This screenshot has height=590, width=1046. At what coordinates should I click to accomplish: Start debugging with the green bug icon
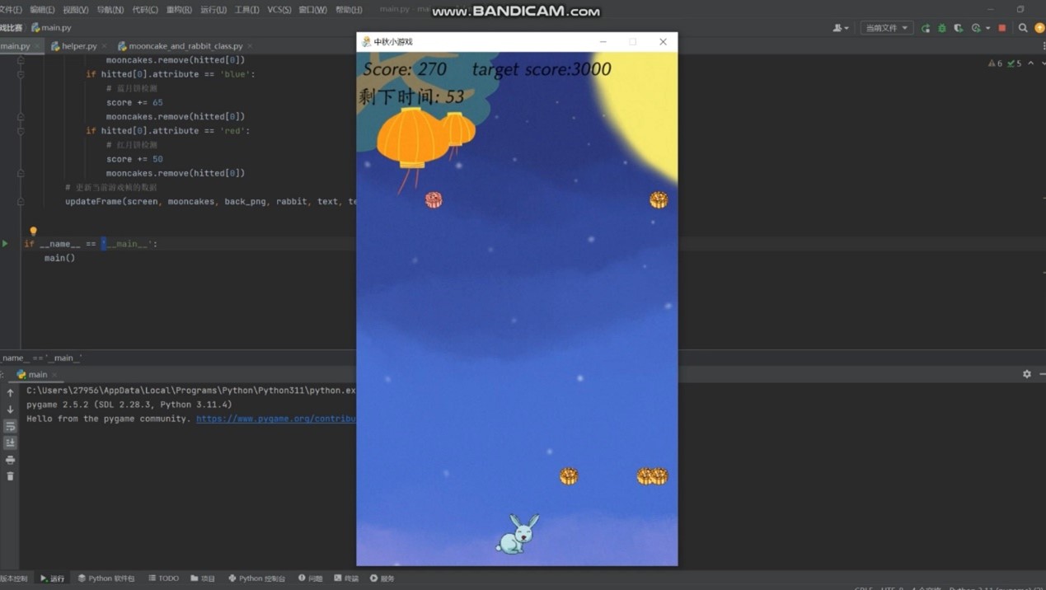pyautogui.click(x=942, y=28)
